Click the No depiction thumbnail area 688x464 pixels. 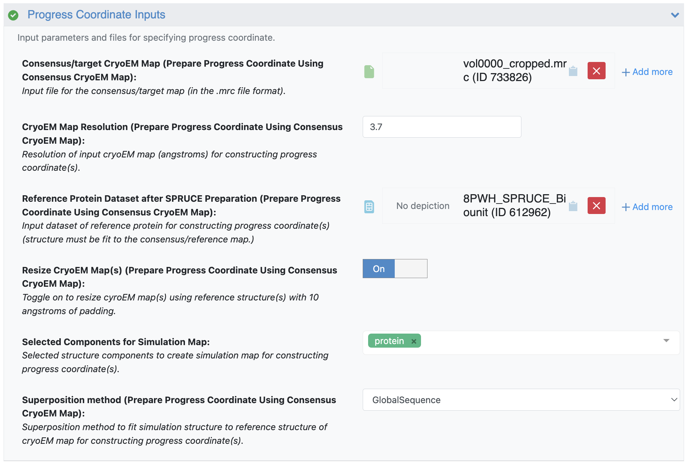[422, 206]
